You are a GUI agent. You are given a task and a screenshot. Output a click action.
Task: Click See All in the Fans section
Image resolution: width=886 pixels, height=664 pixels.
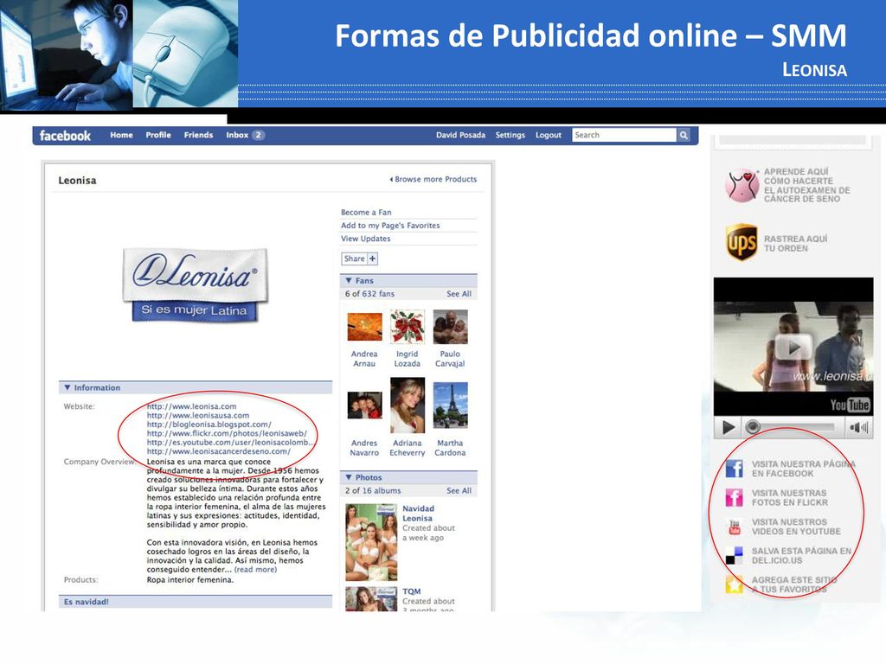pos(459,294)
